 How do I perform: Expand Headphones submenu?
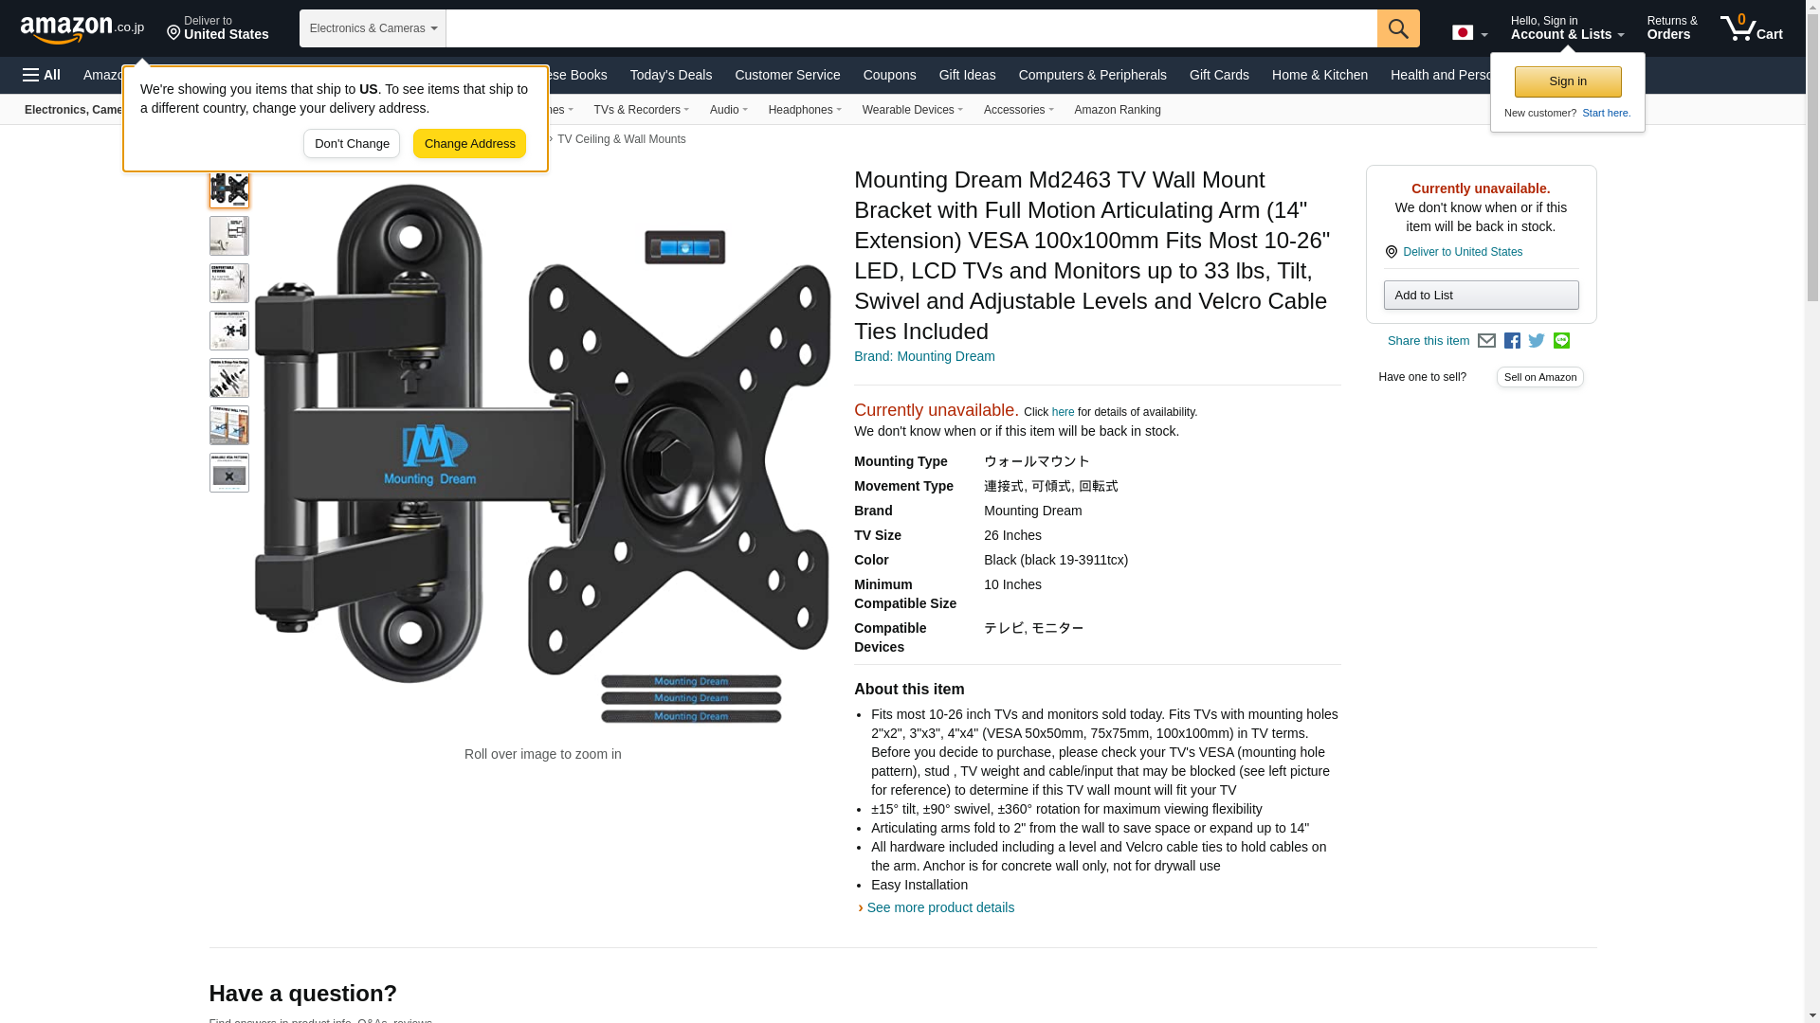[805, 110]
